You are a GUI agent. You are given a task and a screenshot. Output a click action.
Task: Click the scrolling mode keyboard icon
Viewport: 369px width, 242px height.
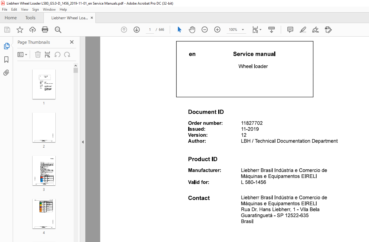272,30
